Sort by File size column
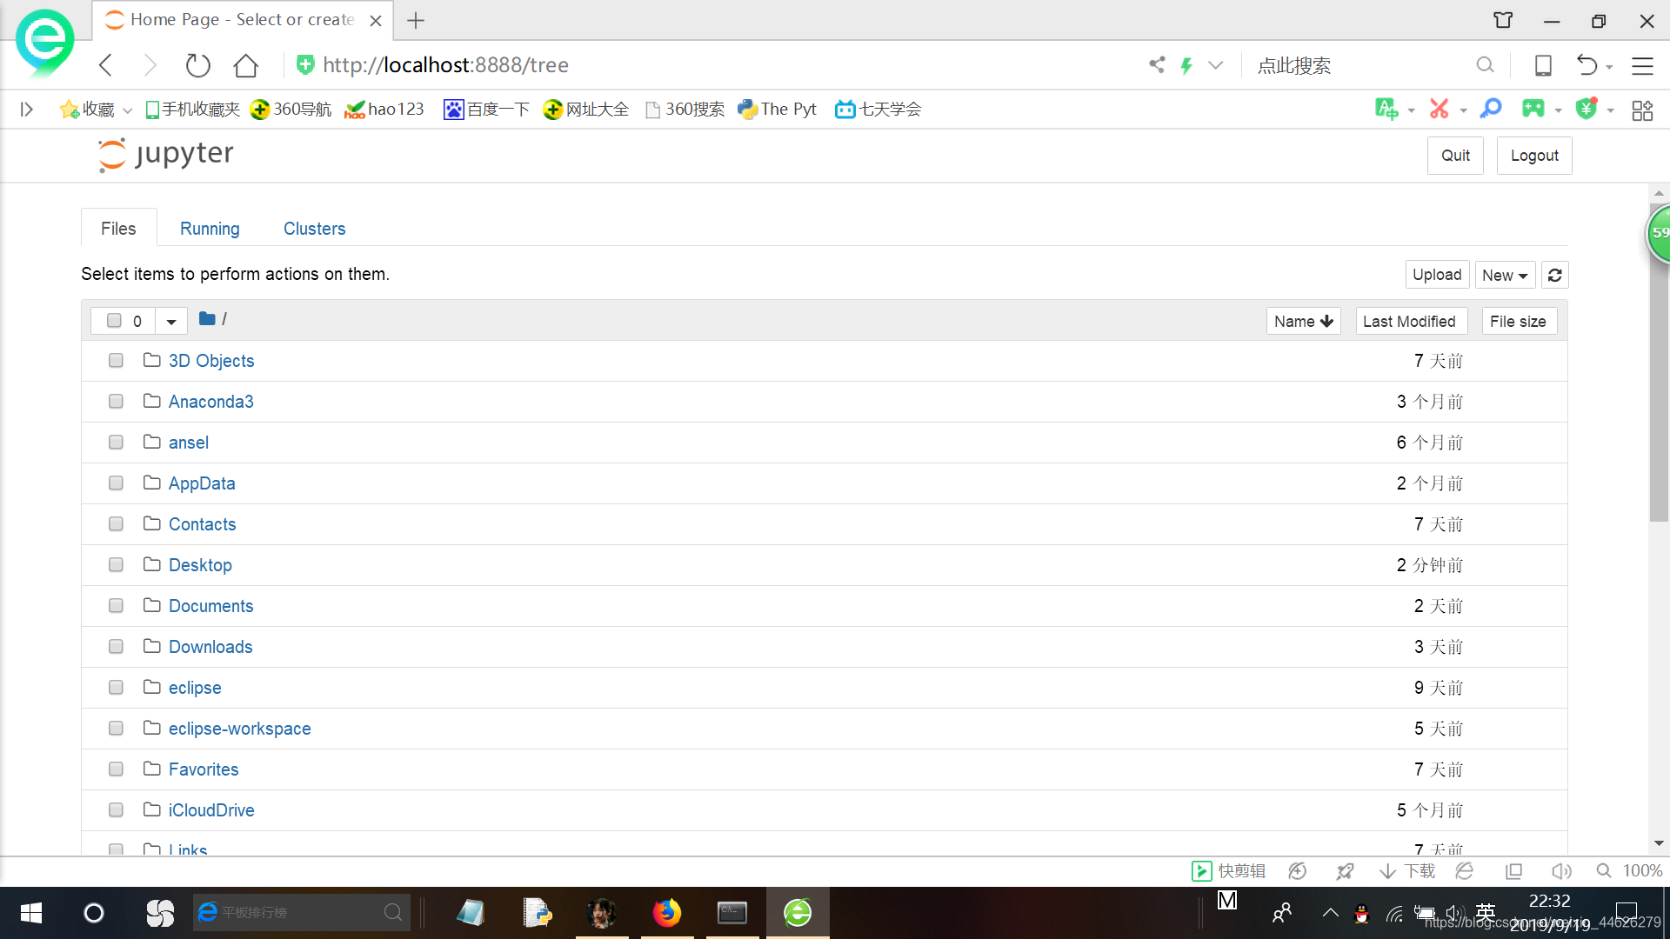Screen dimensions: 1670x939 (x=1518, y=321)
